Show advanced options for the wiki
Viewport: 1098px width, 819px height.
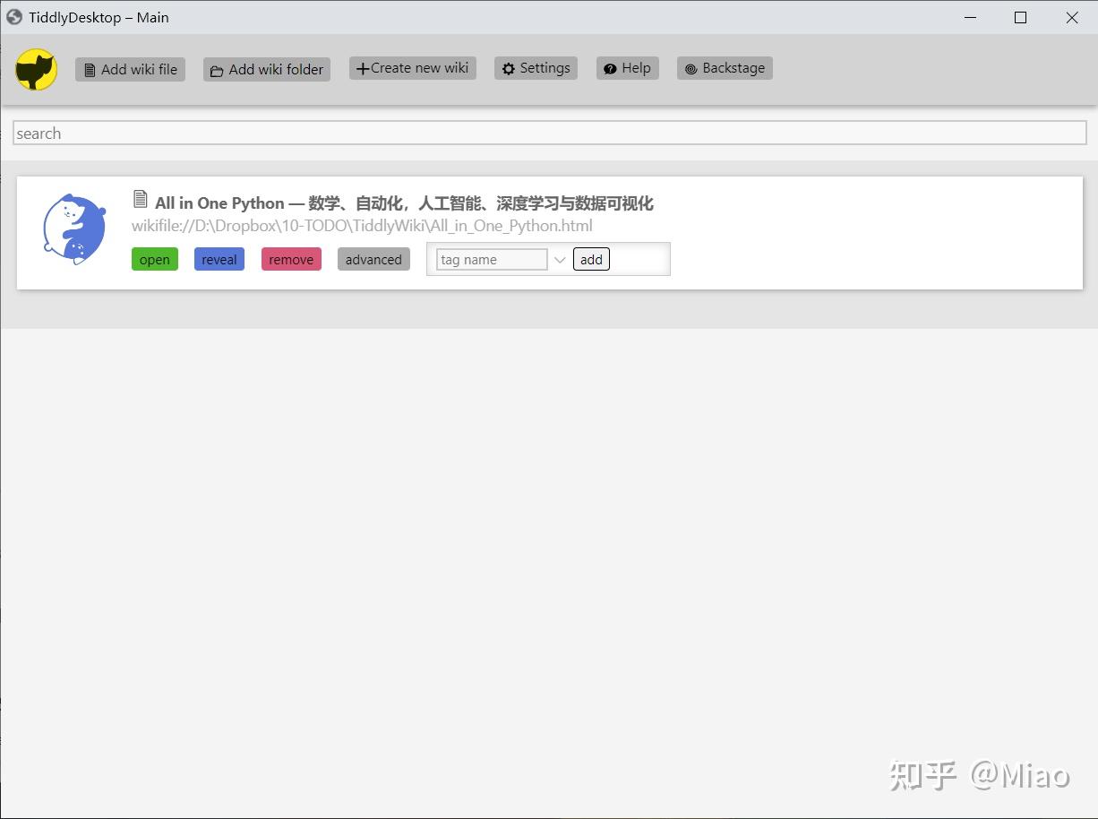pyautogui.click(x=373, y=259)
